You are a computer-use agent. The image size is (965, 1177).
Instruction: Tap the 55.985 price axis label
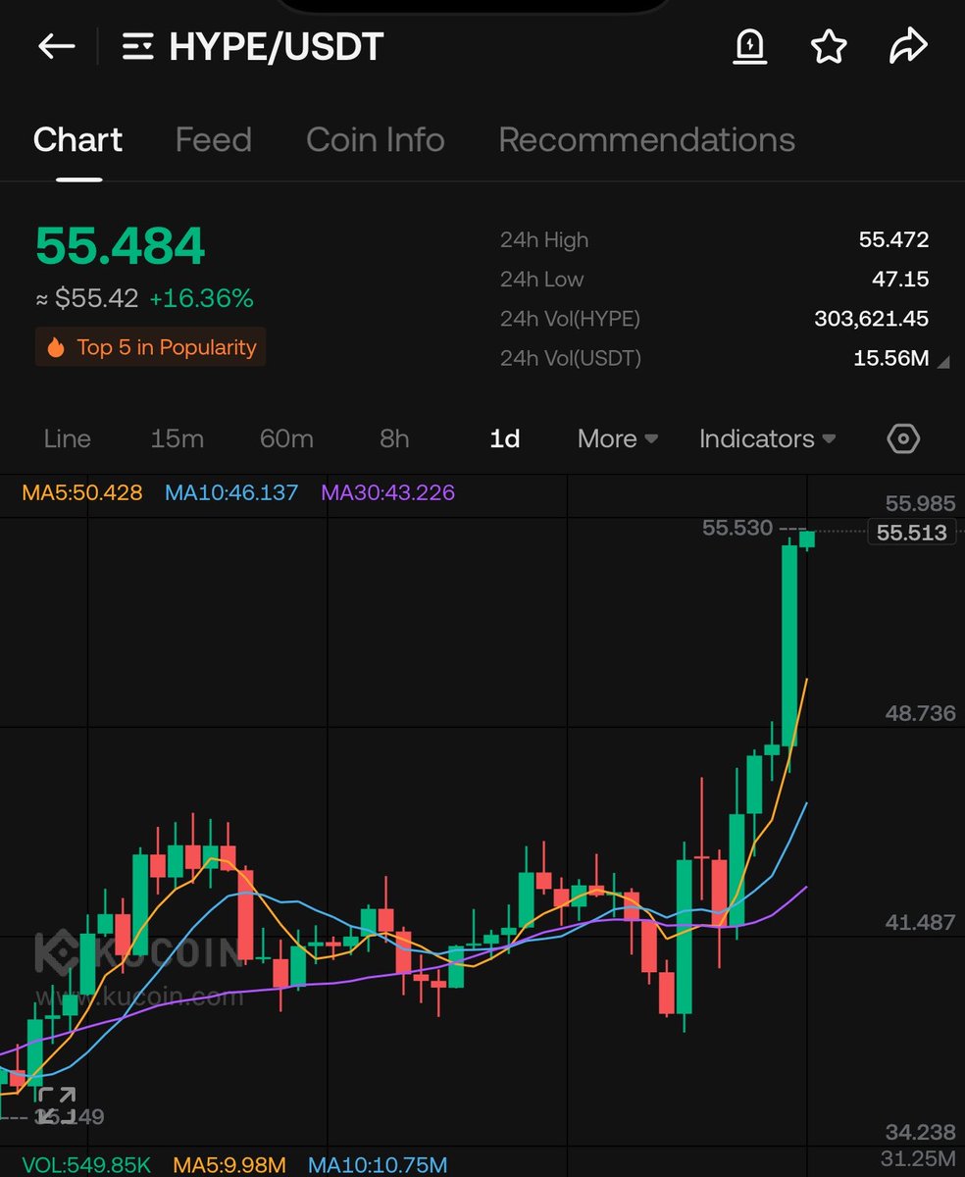(x=920, y=503)
